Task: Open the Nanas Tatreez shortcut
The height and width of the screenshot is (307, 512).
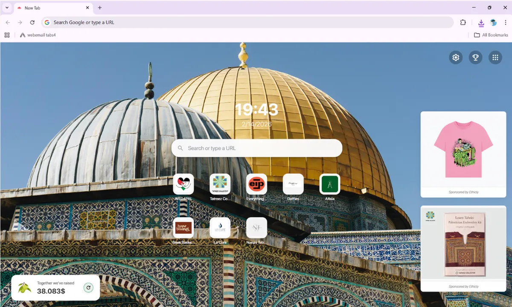Action: coord(257,228)
